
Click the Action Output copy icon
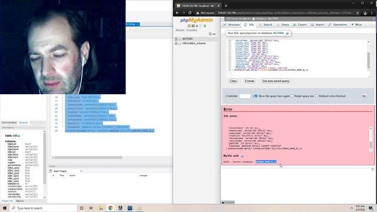50,171
